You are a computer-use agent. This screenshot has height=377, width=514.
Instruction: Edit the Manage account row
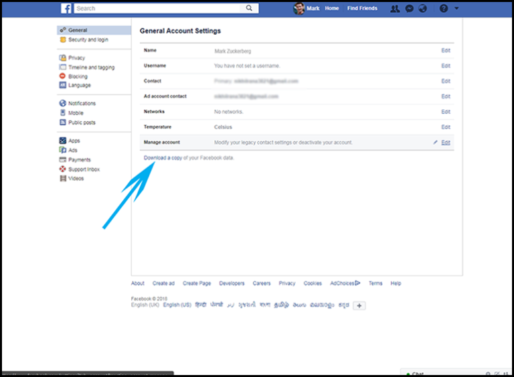pos(446,143)
